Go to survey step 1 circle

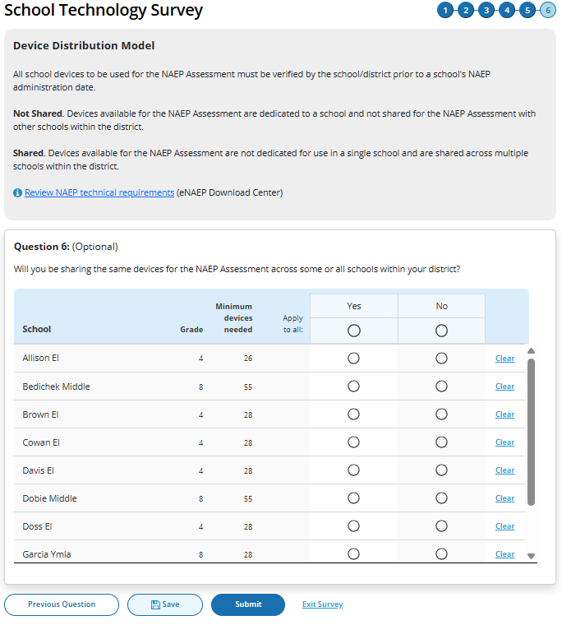(445, 11)
